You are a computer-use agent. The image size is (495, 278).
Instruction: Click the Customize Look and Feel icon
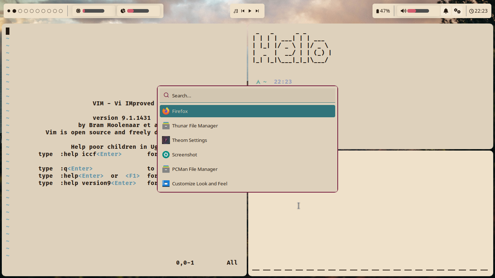click(x=166, y=184)
